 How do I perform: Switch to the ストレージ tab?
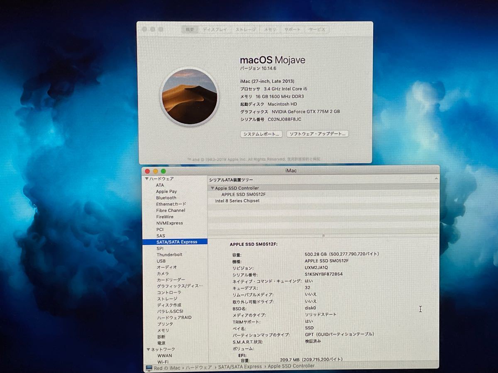(246, 29)
